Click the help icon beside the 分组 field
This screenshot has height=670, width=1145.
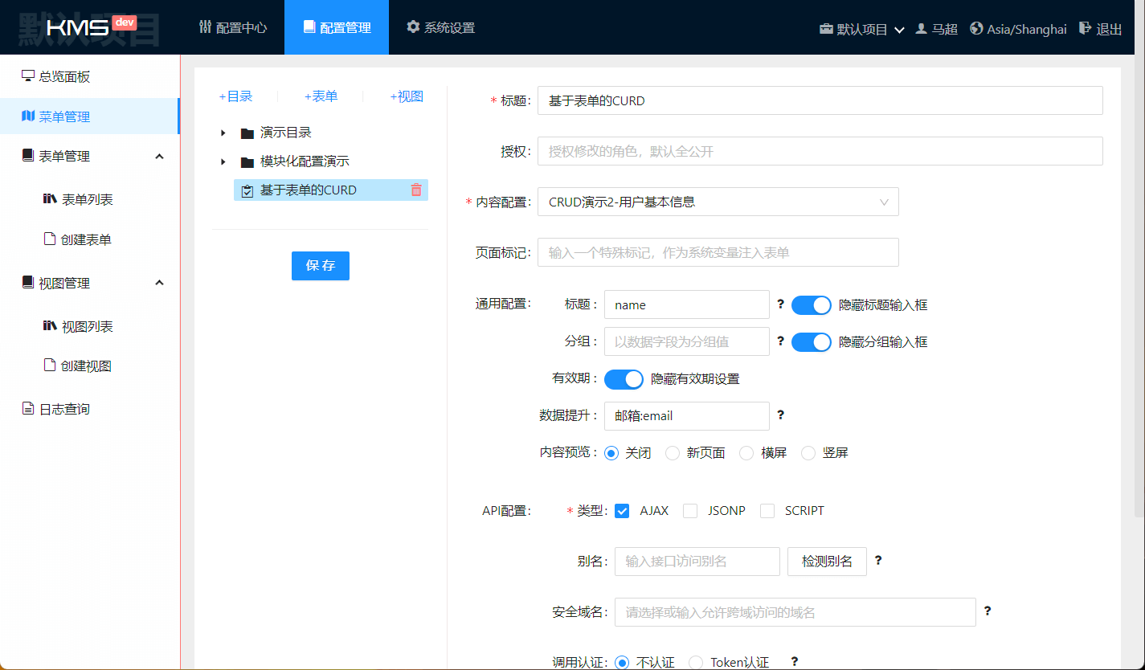780,341
